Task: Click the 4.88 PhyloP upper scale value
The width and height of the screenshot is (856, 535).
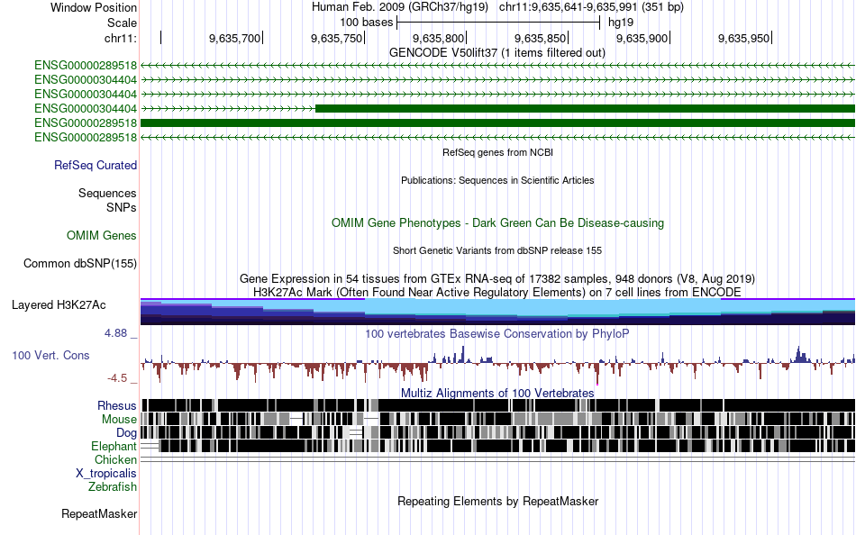Action: coord(115,333)
